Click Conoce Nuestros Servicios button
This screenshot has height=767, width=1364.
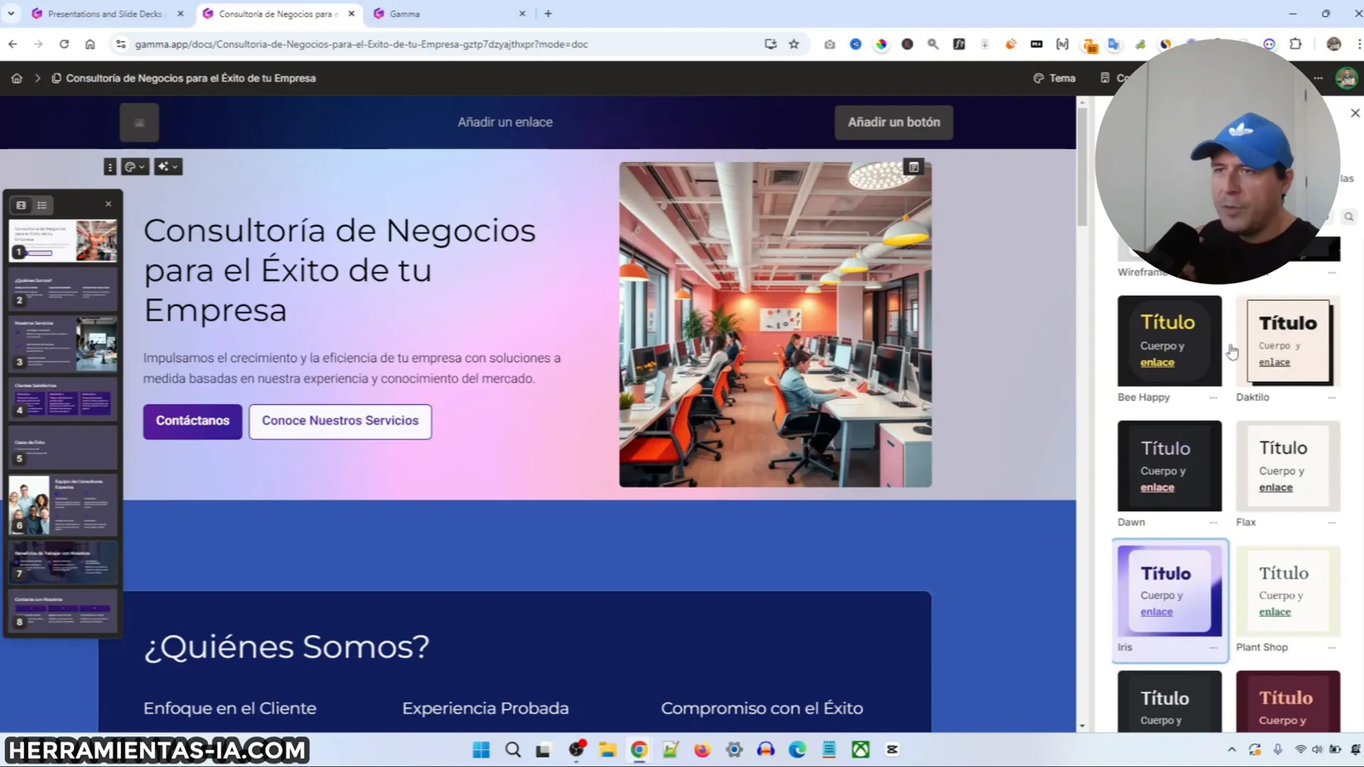click(x=339, y=420)
